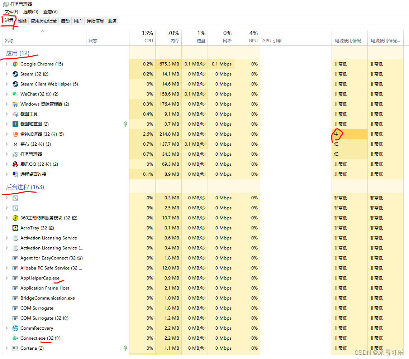Click the Steam (32 位) icon
The height and width of the screenshot is (359, 409).
tap(15, 74)
